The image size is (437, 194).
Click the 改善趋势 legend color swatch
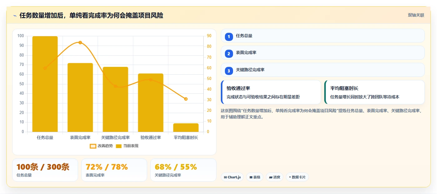(x=93, y=146)
